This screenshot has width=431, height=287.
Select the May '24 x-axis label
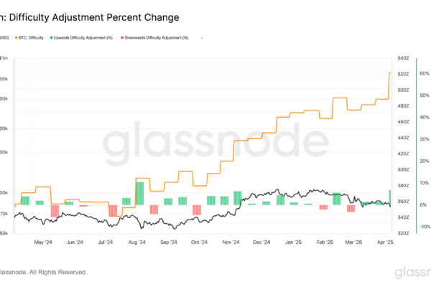point(44,243)
